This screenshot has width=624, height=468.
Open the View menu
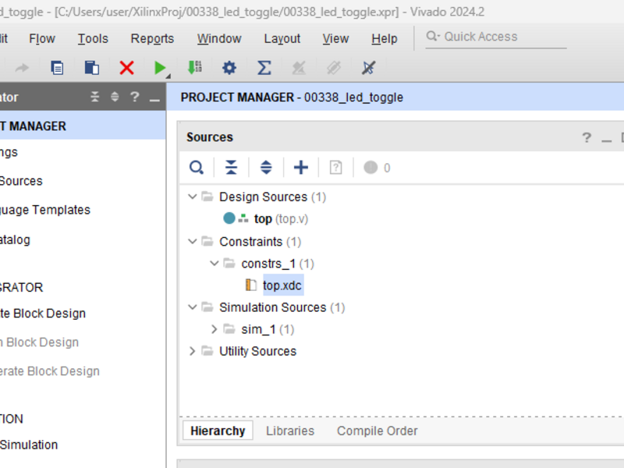[335, 38]
